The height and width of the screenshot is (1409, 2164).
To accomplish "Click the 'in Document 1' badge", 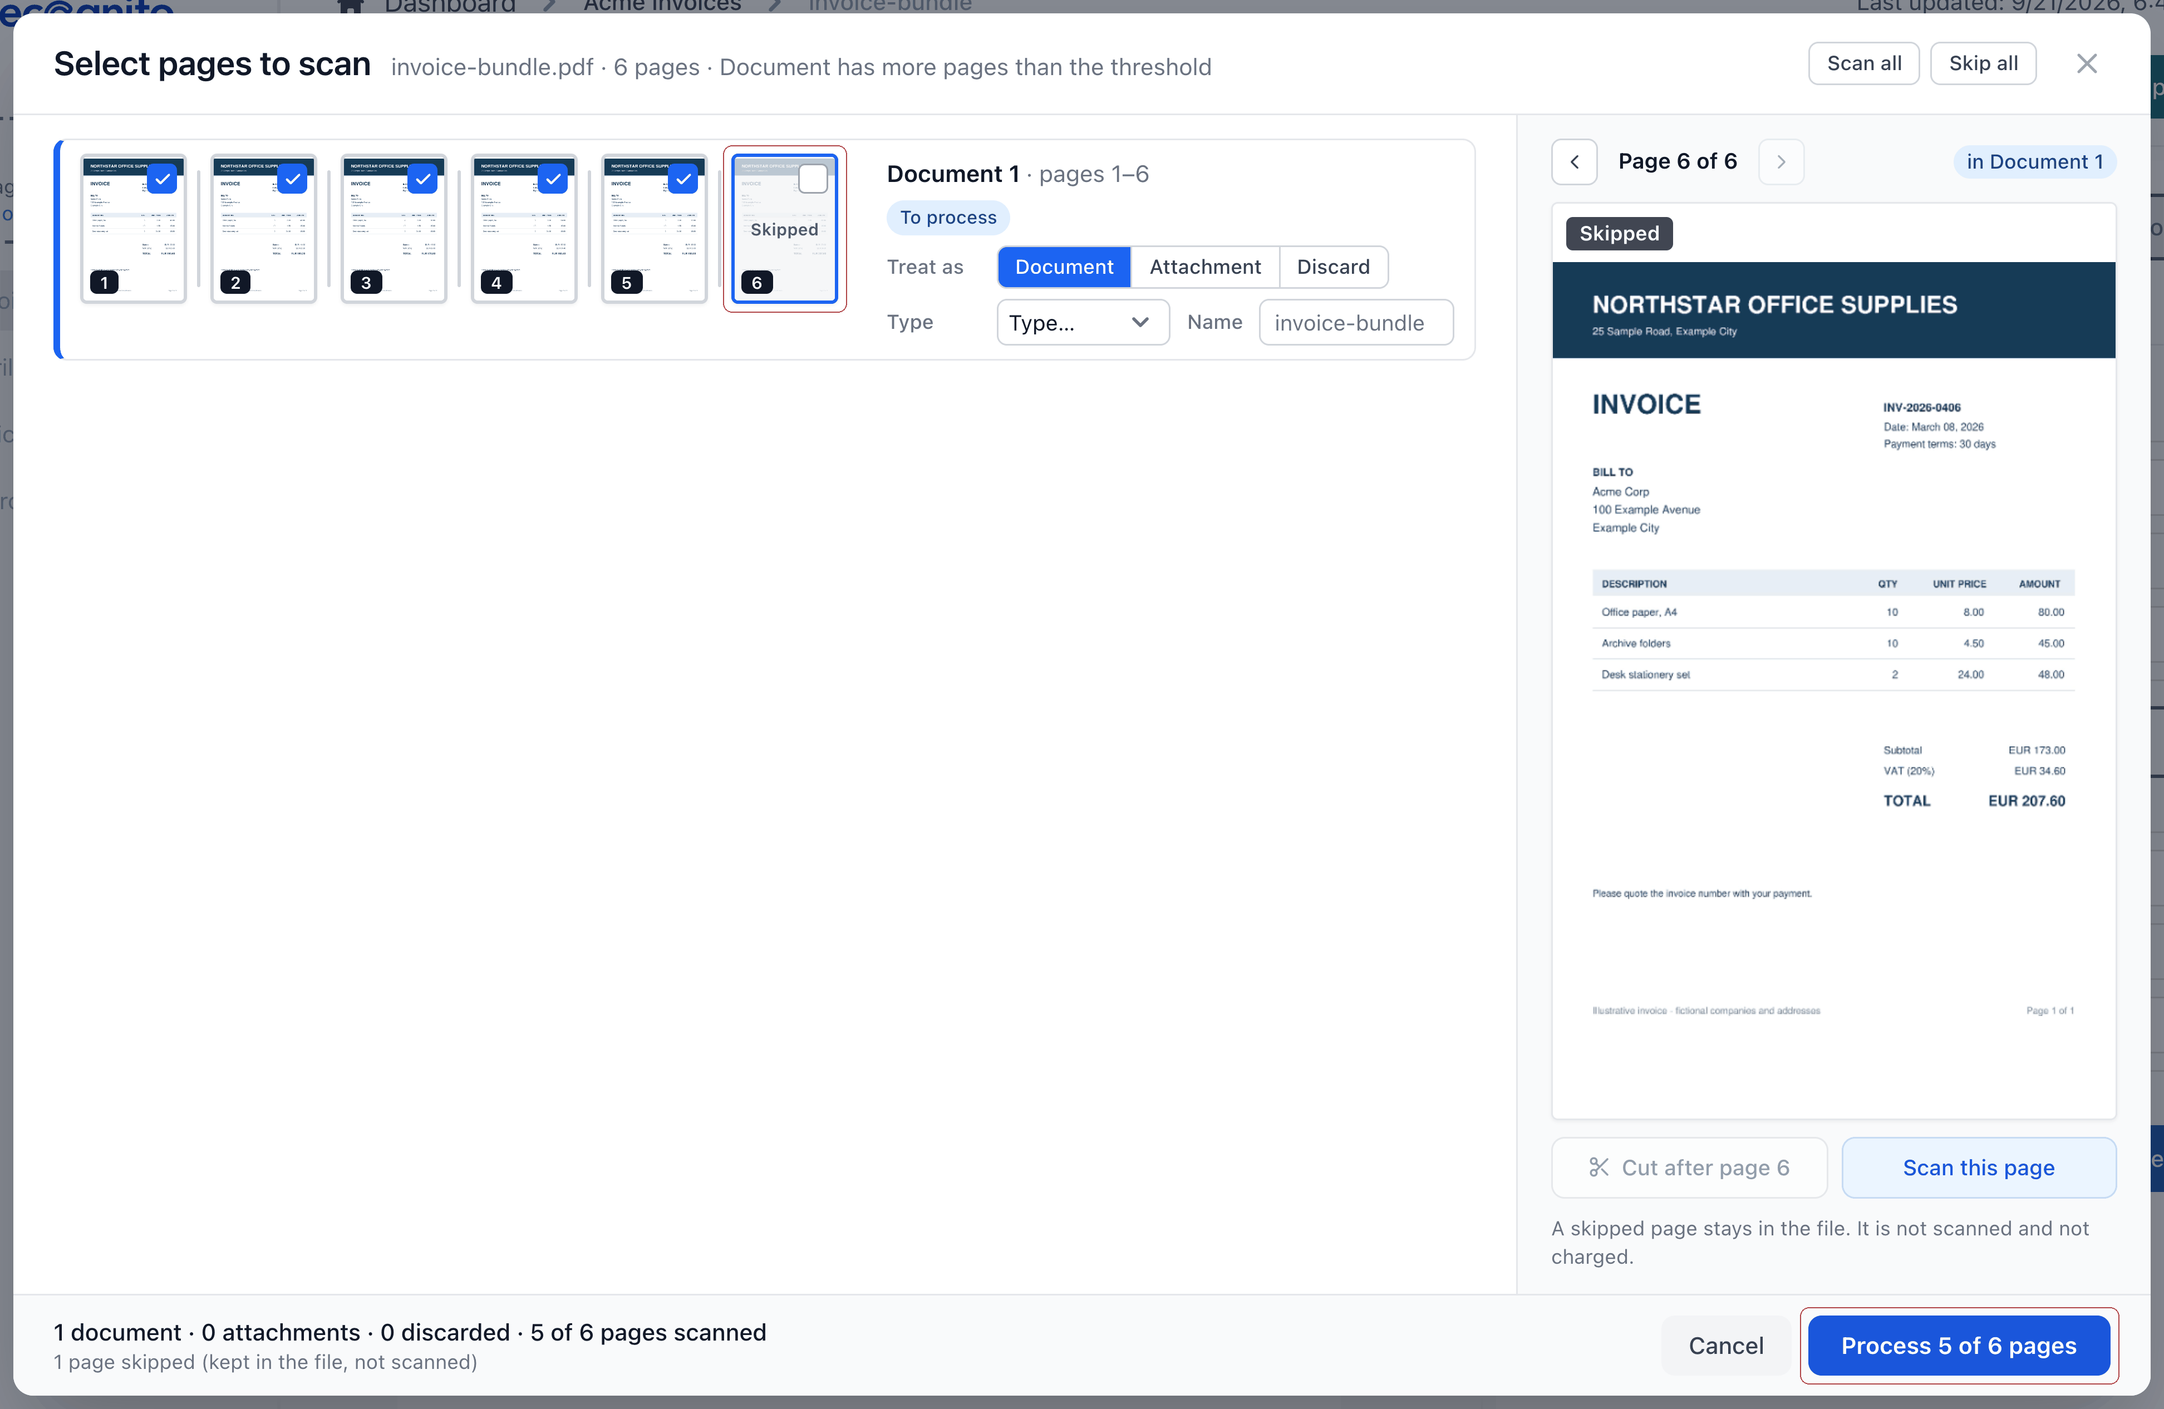I will 2035,162.
